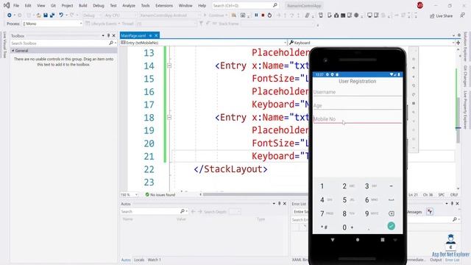Click the Error List search magnifier icon
The image size is (471, 265).
tap(455, 219)
